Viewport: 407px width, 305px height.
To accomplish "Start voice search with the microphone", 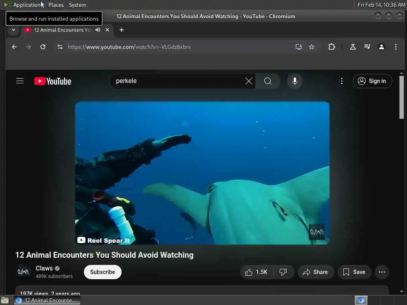I will pos(295,81).
